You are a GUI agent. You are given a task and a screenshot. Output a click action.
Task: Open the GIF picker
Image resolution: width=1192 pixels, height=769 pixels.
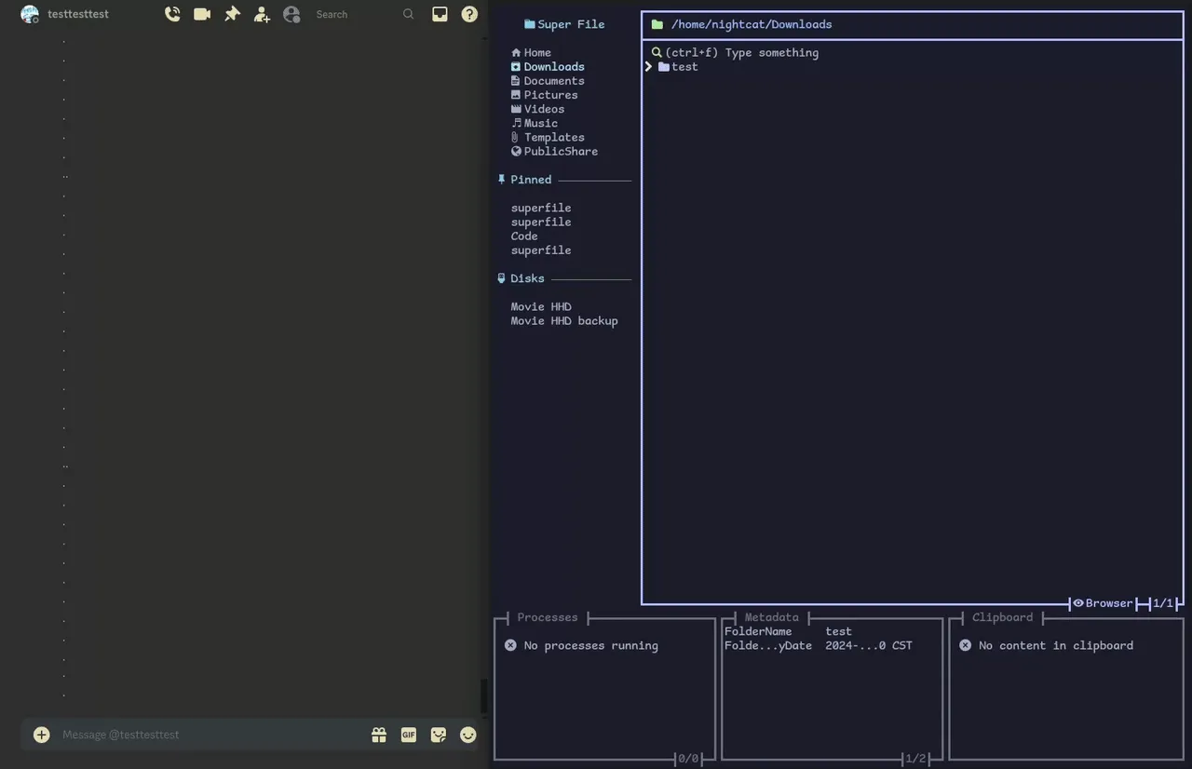click(408, 735)
